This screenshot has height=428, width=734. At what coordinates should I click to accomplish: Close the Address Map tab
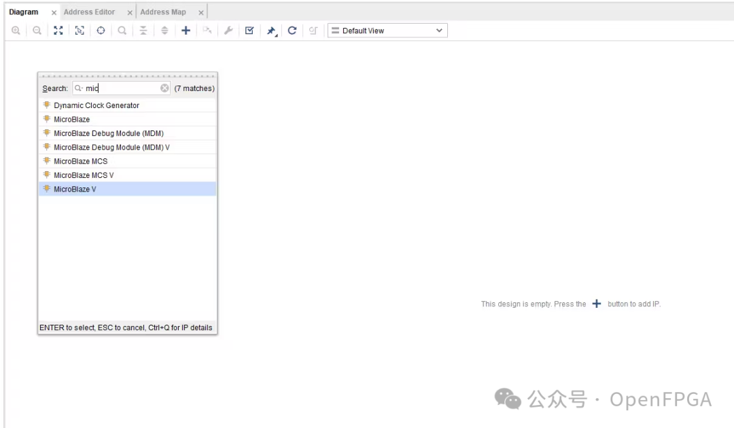click(x=200, y=13)
